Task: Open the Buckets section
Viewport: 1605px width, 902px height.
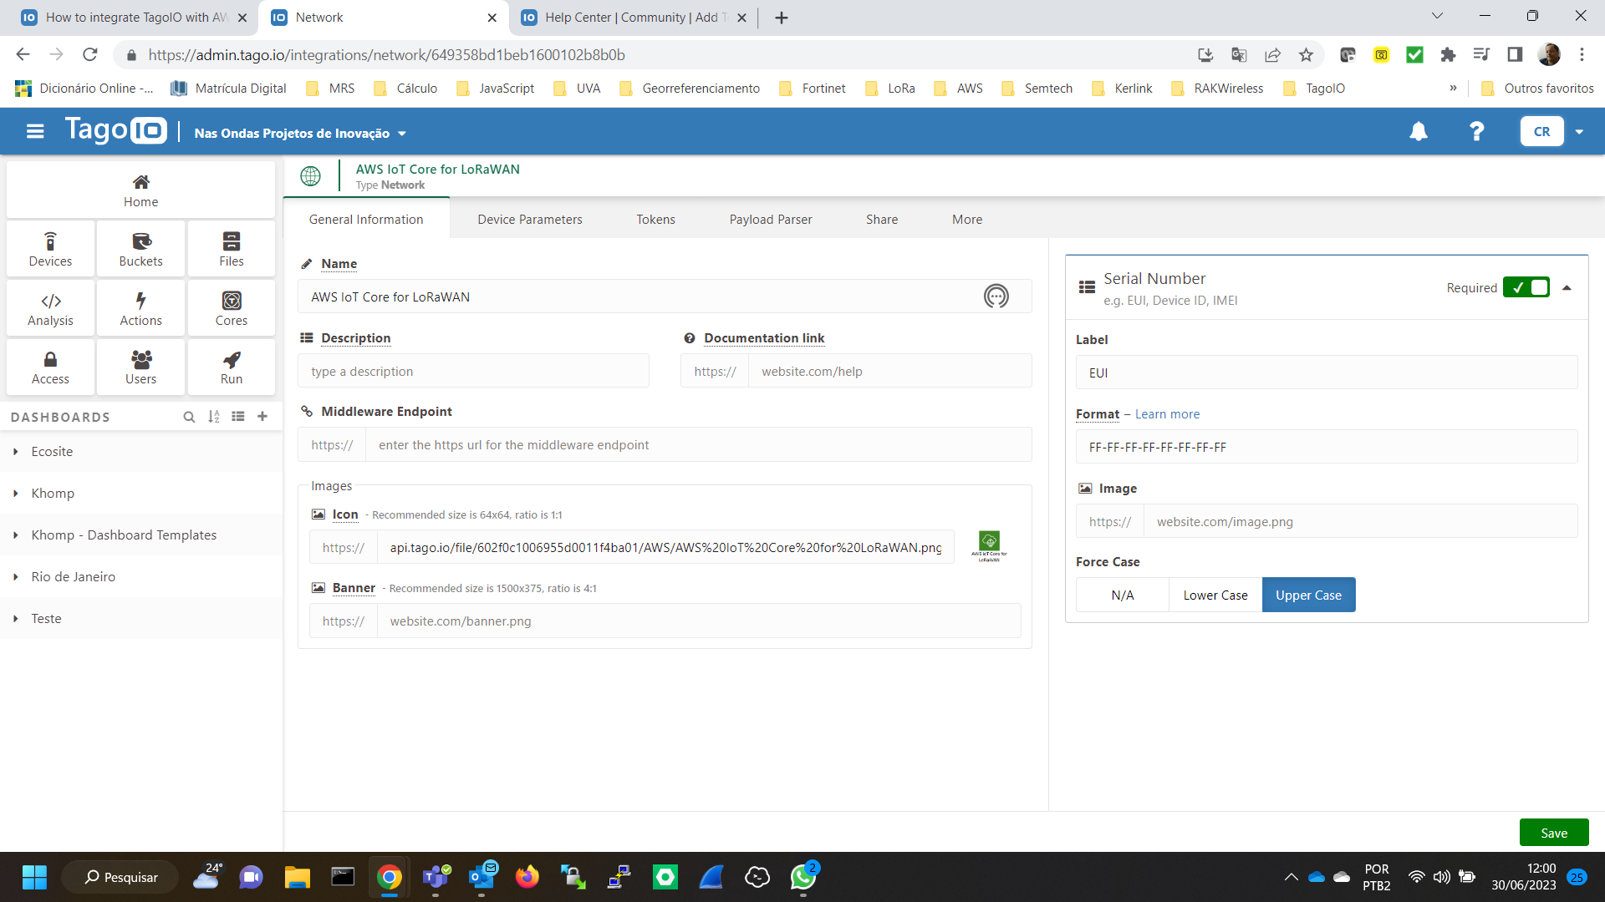Action: point(140,249)
